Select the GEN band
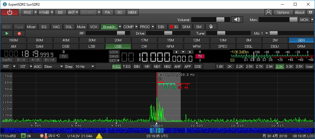The width and height of the screenshot is (315, 139). (301, 40)
